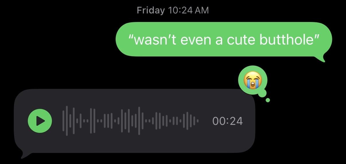The width and height of the screenshot is (346, 164).
Task: Click the small green reaction tail dot
Action: (268, 100)
